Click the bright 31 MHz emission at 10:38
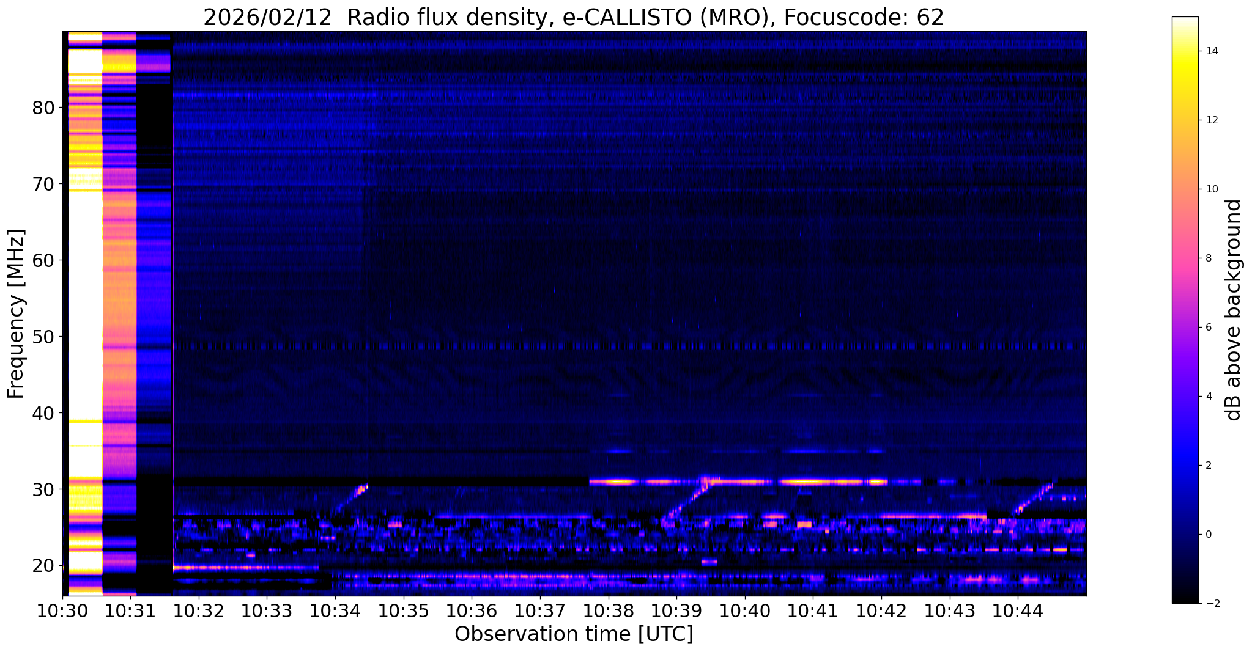The width and height of the screenshot is (1252, 652). (618, 482)
